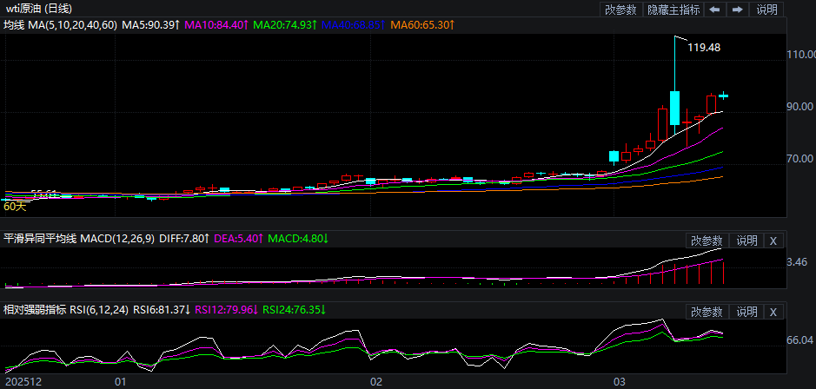Close the MACD indicator panel

(773, 241)
